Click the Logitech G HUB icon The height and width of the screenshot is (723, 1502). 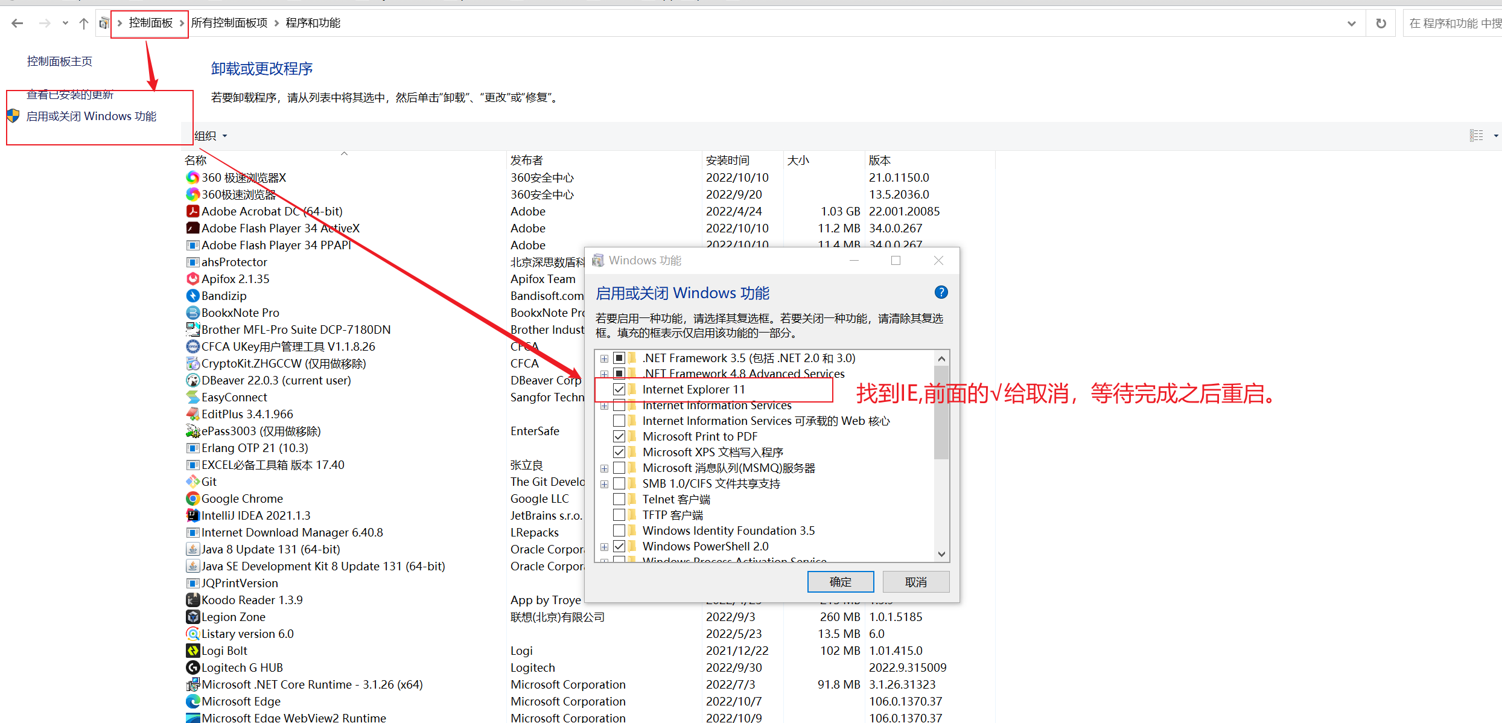coord(193,667)
